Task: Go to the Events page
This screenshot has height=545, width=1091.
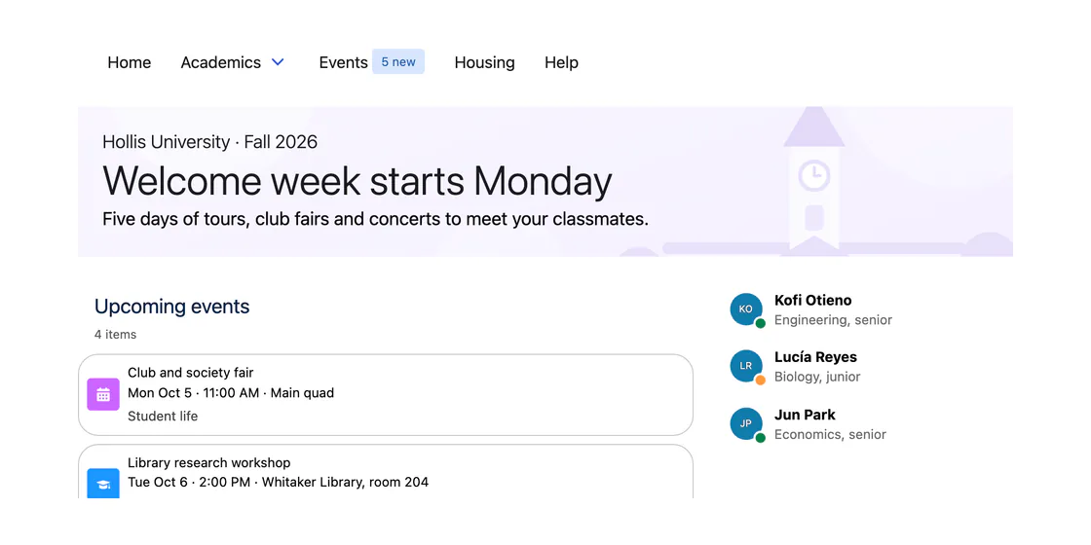Action: 343,62
